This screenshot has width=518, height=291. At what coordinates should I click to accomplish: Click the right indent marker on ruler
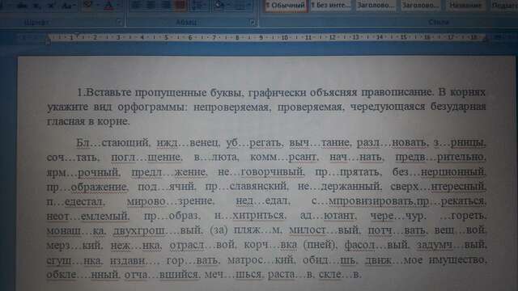[x=486, y=39]
